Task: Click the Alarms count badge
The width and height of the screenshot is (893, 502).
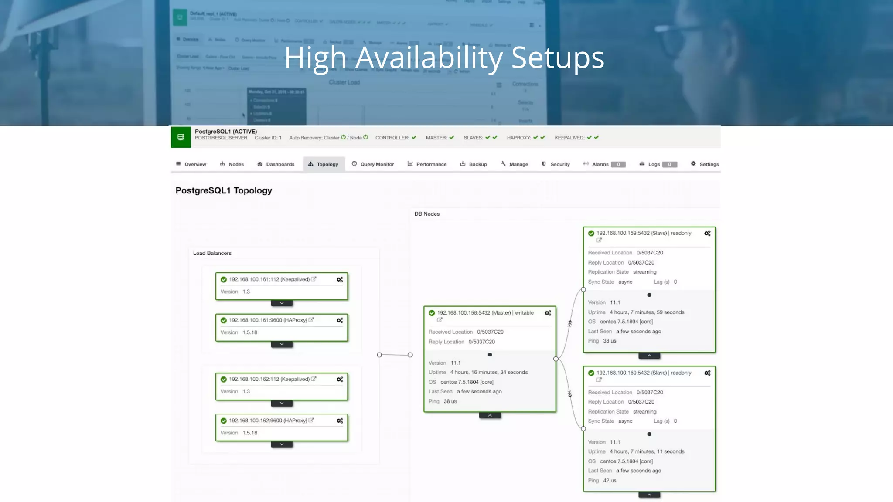Action: tap(618, 164)
